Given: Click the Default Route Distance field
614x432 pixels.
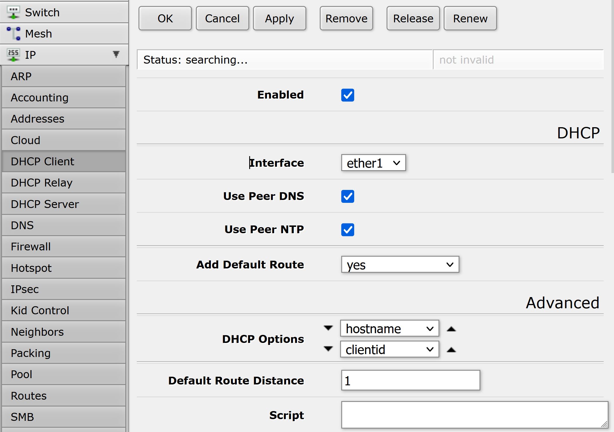Looking at the screenshot, I should point(410,380).
